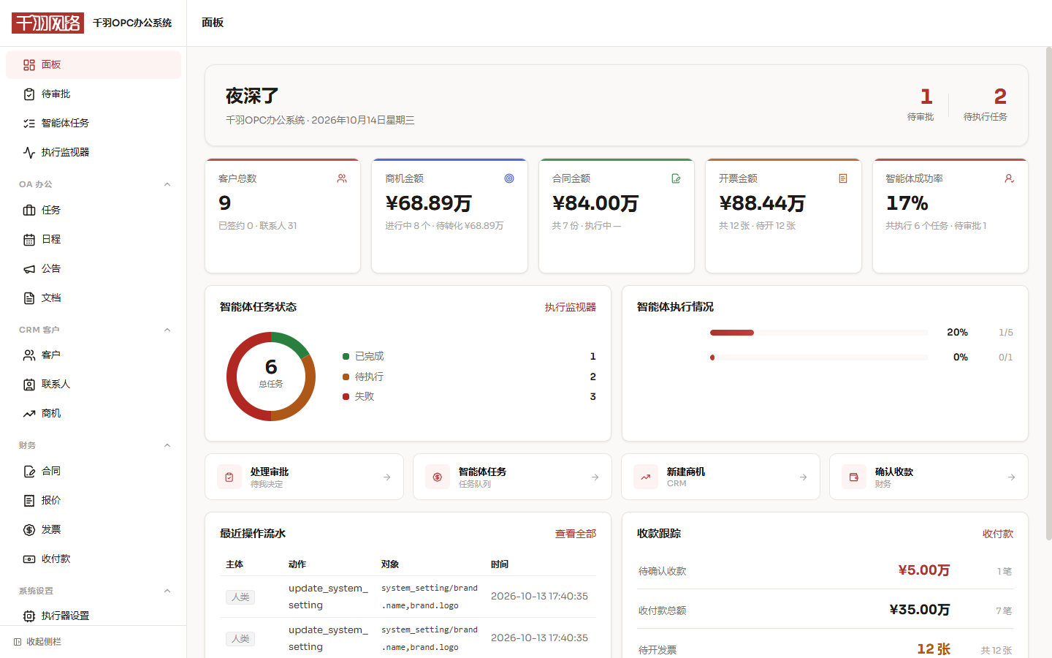Click the 智能体任务 list icon in sidebar
The height and width of the screenshot is (658, 1052).
pyautogui.click(x=29, y=123)
